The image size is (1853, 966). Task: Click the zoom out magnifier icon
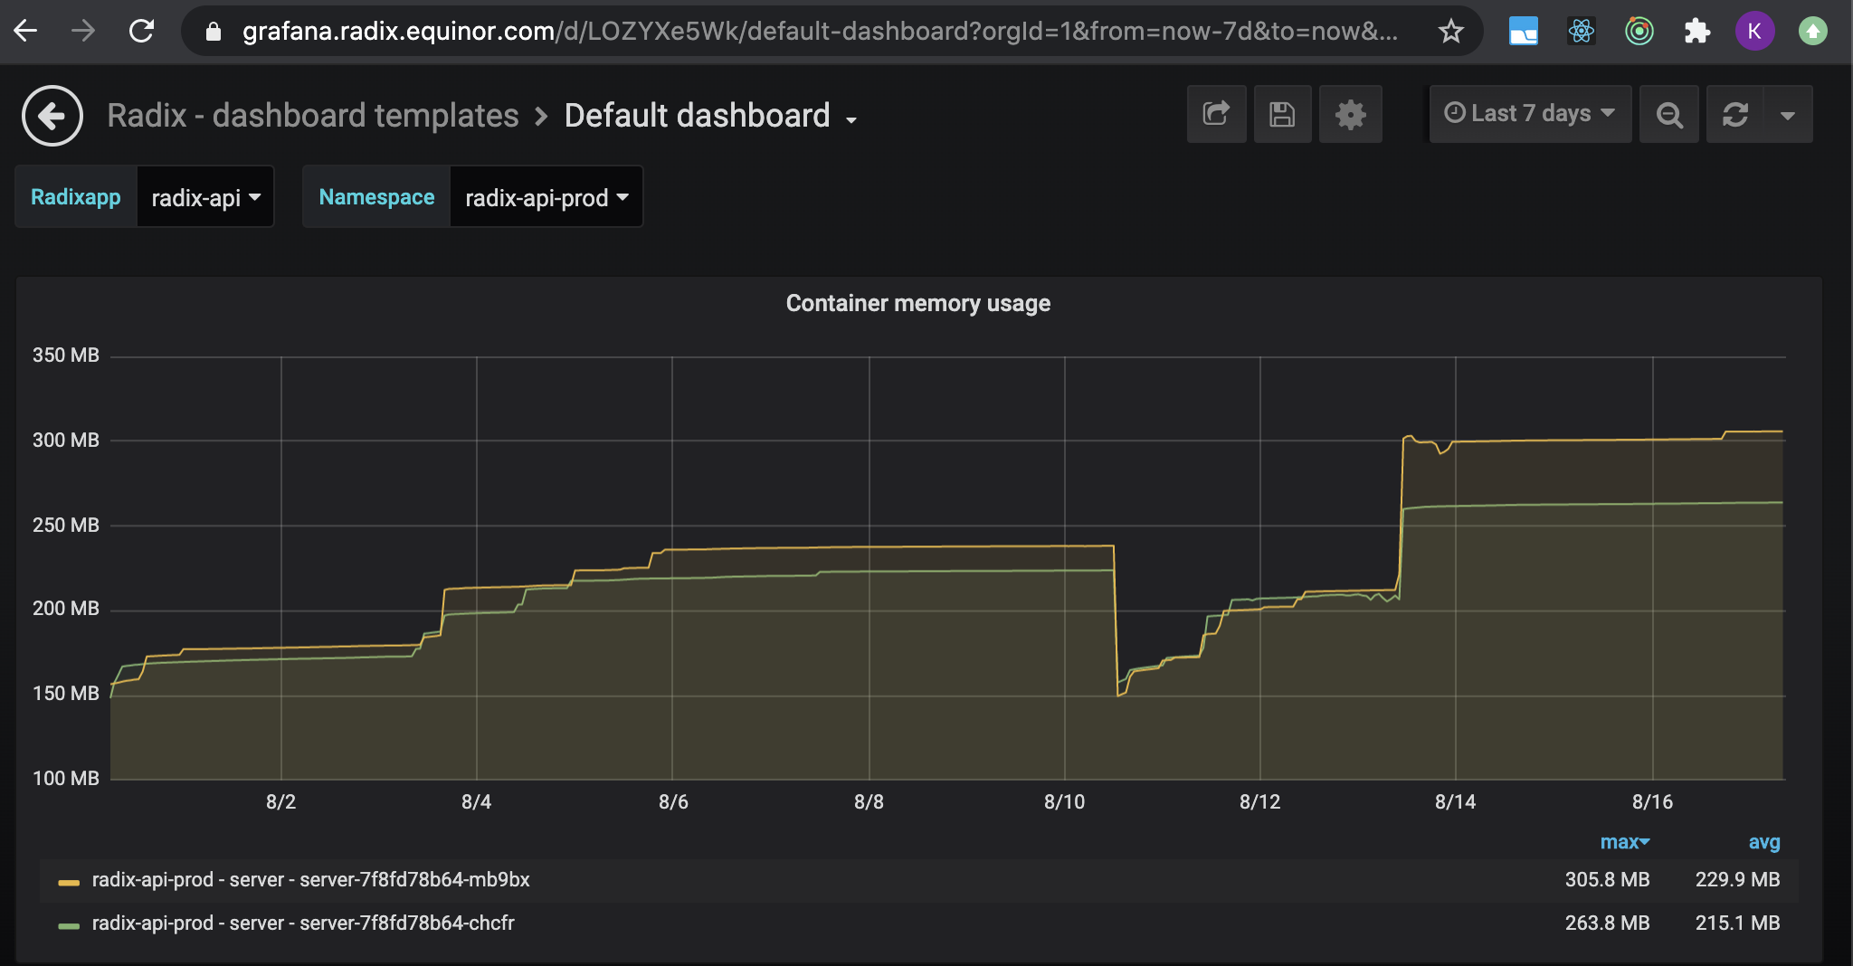pos(1669,114)
